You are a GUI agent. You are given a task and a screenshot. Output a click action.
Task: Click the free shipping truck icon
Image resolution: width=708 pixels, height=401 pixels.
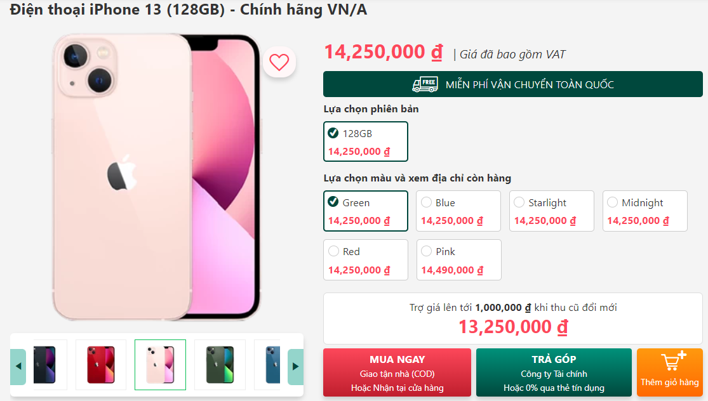[425, 84]
